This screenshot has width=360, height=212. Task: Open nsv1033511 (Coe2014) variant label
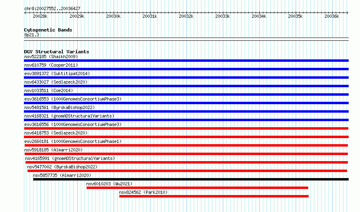click(49, 90)
